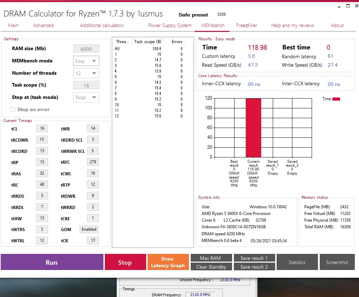Take a capture with Screenshot button

[x=337, y=262]
